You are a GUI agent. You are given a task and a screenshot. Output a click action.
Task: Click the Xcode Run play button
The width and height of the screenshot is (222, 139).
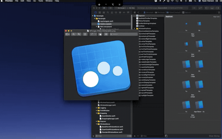point(104,8)
